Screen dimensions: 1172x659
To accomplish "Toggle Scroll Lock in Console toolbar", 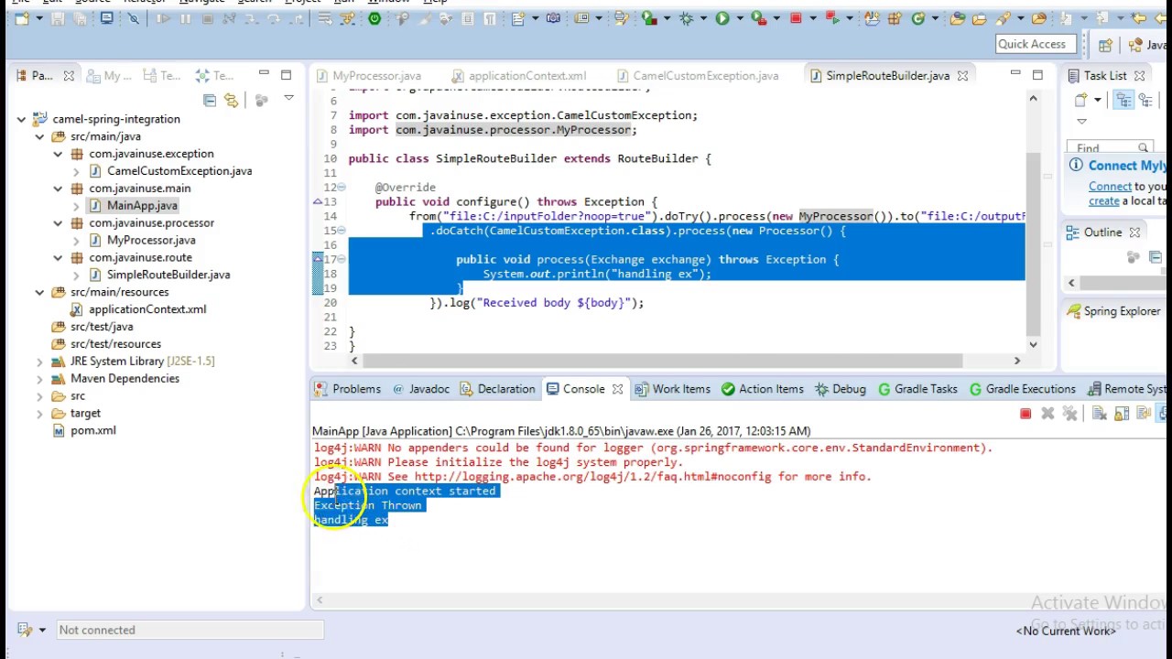I will [1122, 415].
